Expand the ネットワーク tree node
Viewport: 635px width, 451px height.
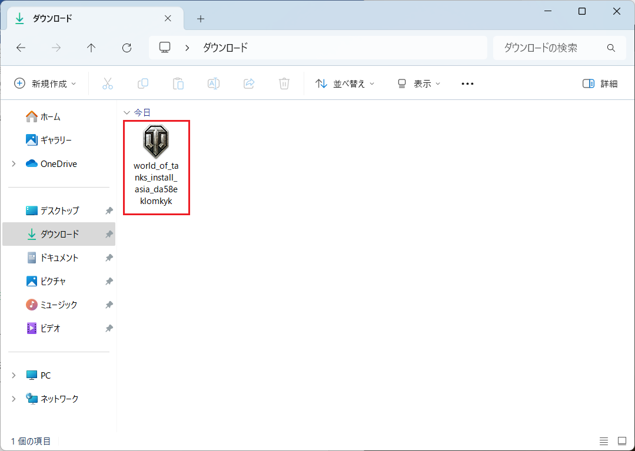pyautogui.click(x=14, y=399)
